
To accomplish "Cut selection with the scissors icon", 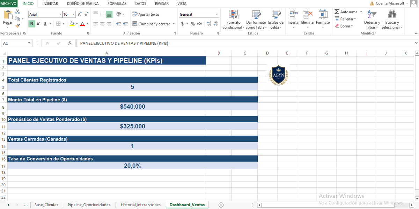I will pyautogui.click(x=18, y=12).
